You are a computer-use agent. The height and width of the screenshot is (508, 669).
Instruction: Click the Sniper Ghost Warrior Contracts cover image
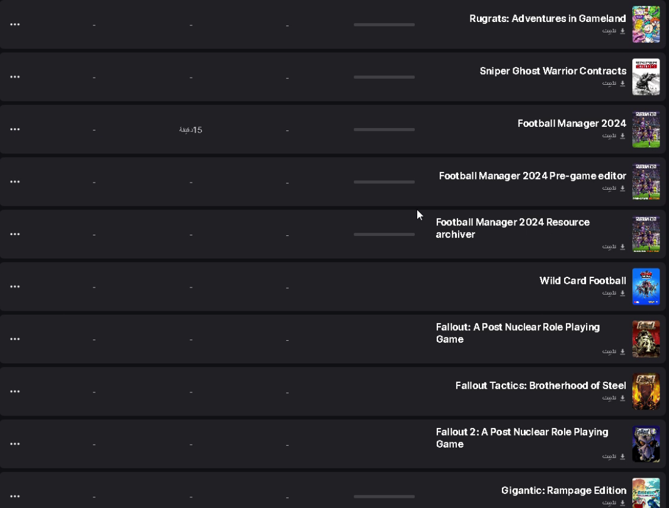click(x=646, y=77)
